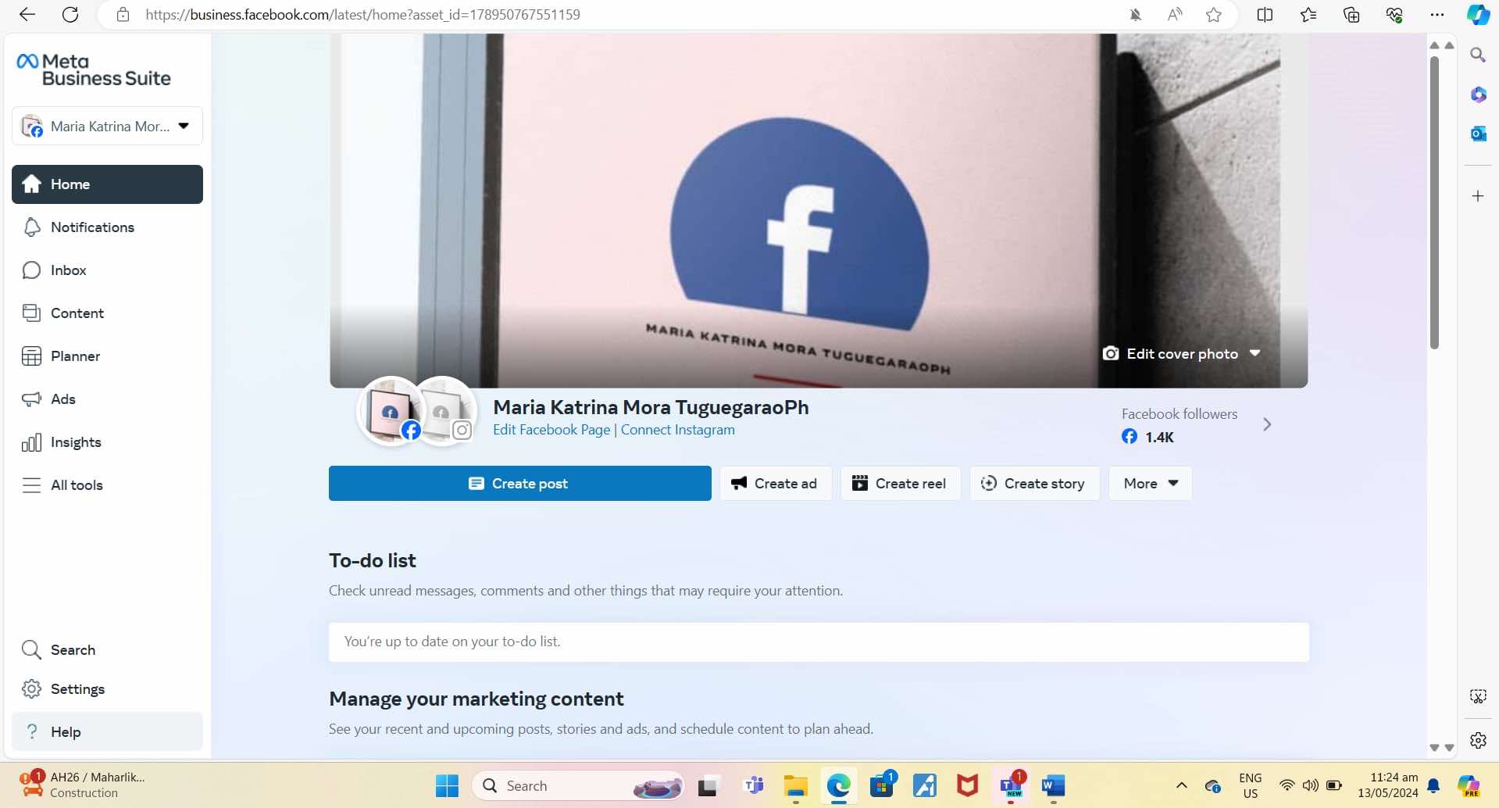
Task: Open Microsoft Word from taskbar
Action: [1054, 786]
